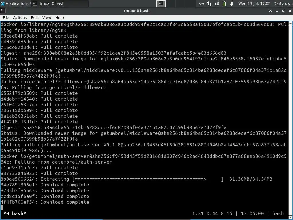
Task: Open the Actions menu
Action: (20, 17)
